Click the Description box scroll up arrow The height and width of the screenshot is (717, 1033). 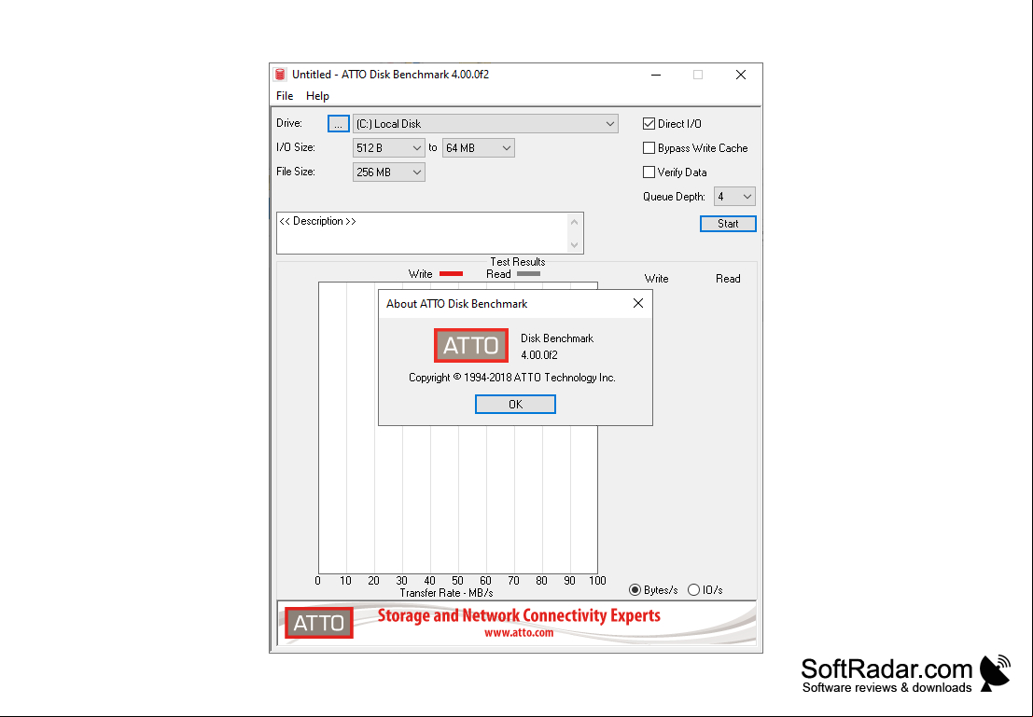click(575, 222)
